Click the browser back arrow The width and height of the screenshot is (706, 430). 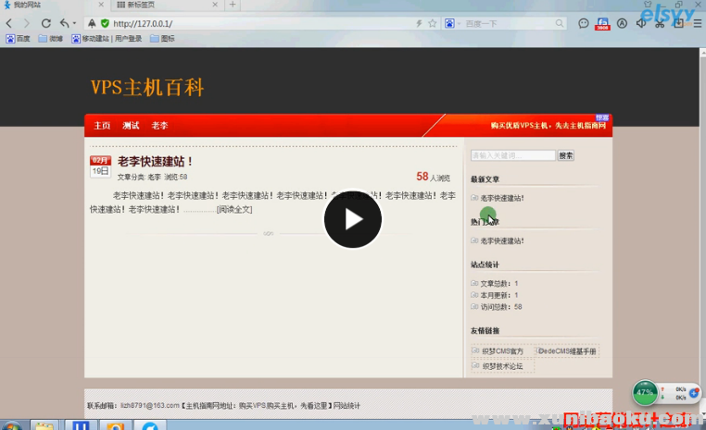[x=10, y=22]
